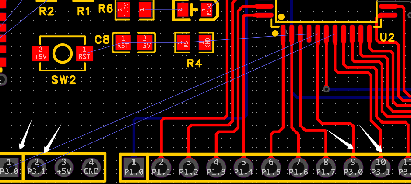Click the P1.4 pin on the long header
Viewport: 411px width, 184px height.
[x=243, y=167]
